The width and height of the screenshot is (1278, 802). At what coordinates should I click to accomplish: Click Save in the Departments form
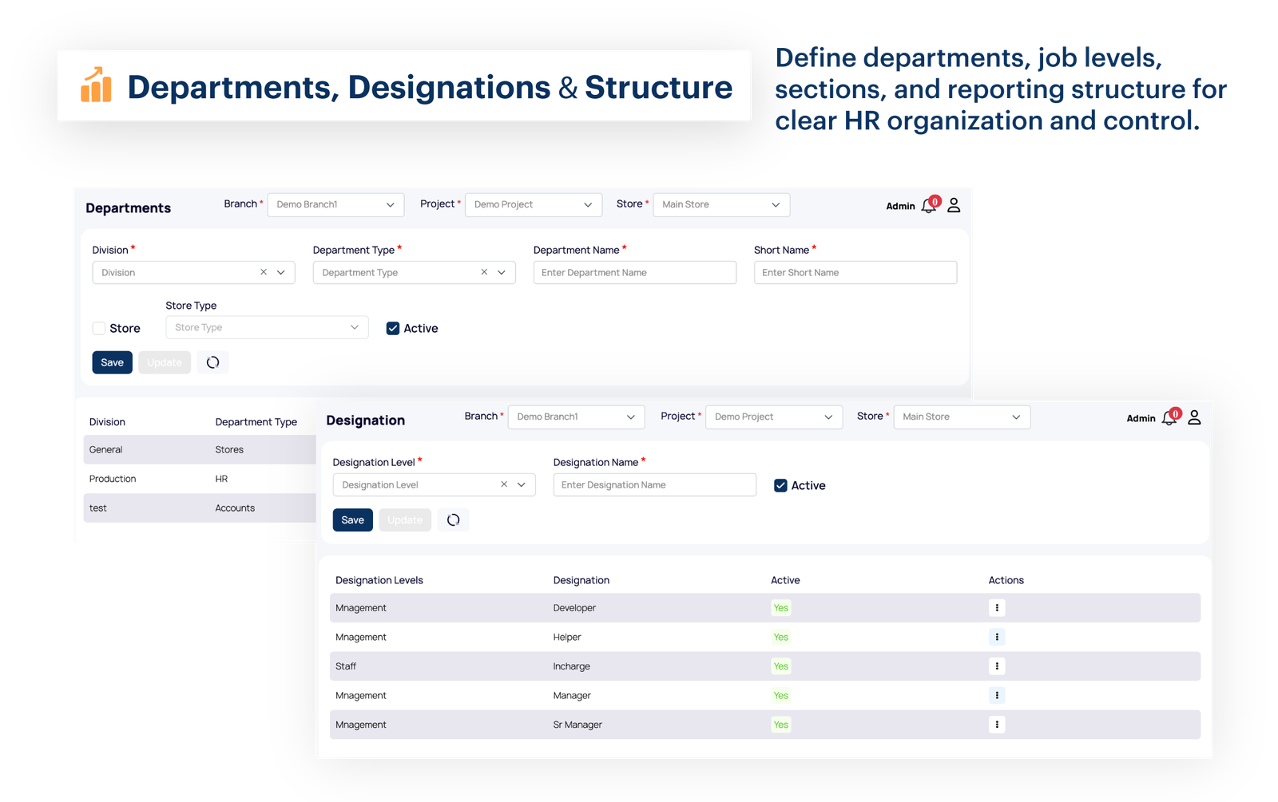click(x=112, y=361)
